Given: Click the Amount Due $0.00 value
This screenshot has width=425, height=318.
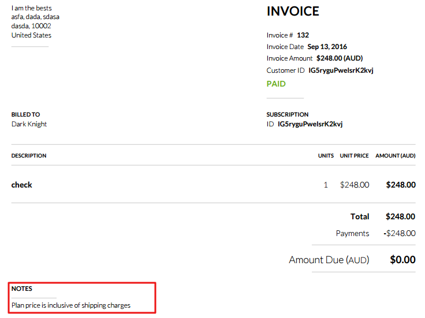Looking at the screenshot, I should pyautogui.click(x=402, y=260).
